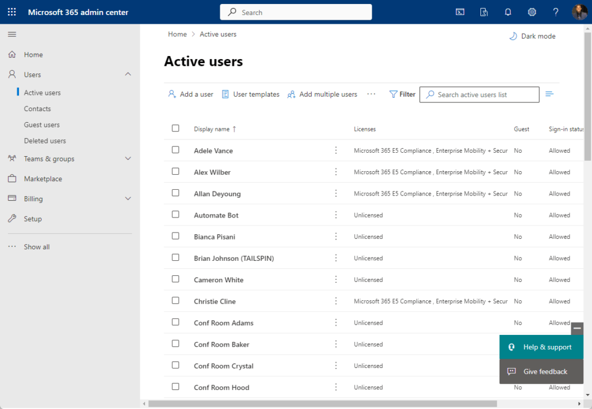Screen dimensions: 592x409
Task: Click Give feedback
Action: (x=541, y=371)
